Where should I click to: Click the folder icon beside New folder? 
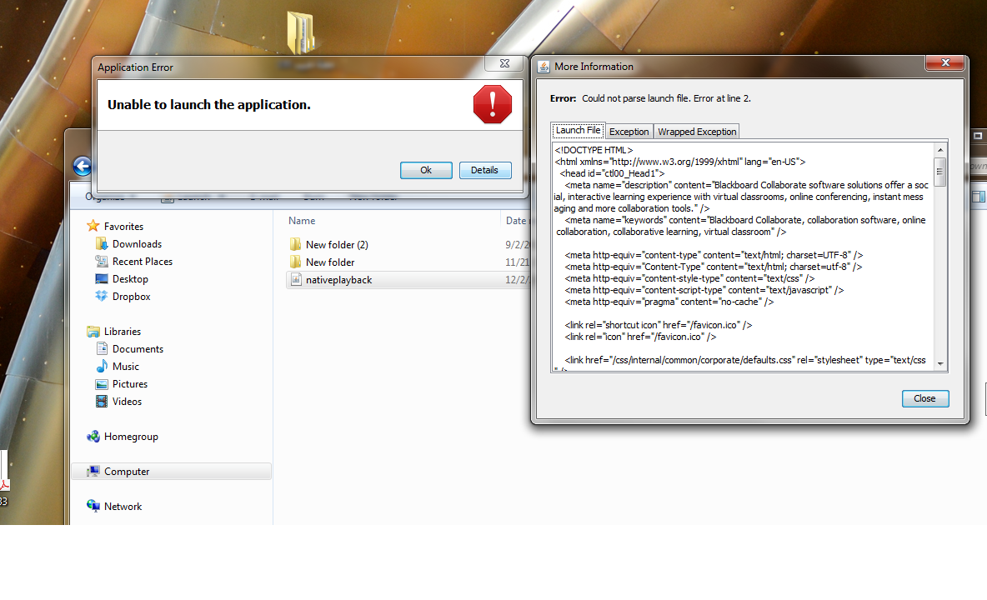click(x=295, y=262)
